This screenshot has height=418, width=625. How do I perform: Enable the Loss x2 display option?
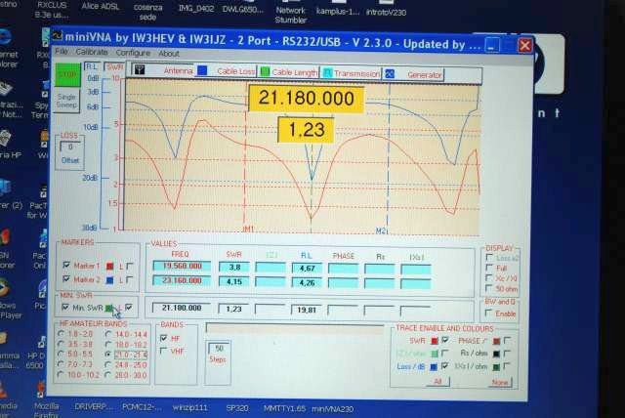click(x=489, y=257)
